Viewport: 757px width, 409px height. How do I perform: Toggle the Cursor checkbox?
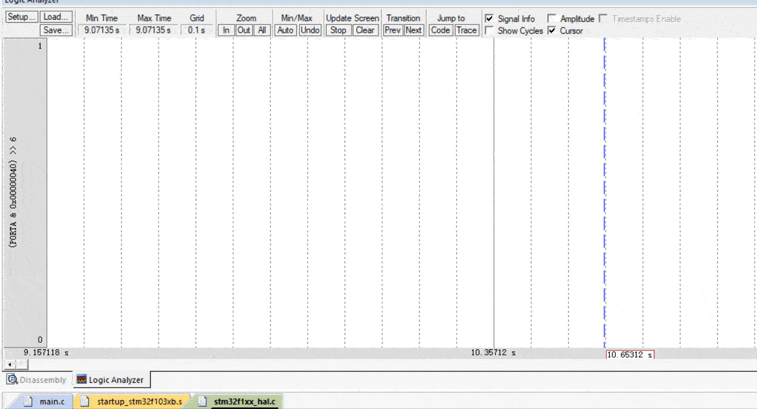551,30
